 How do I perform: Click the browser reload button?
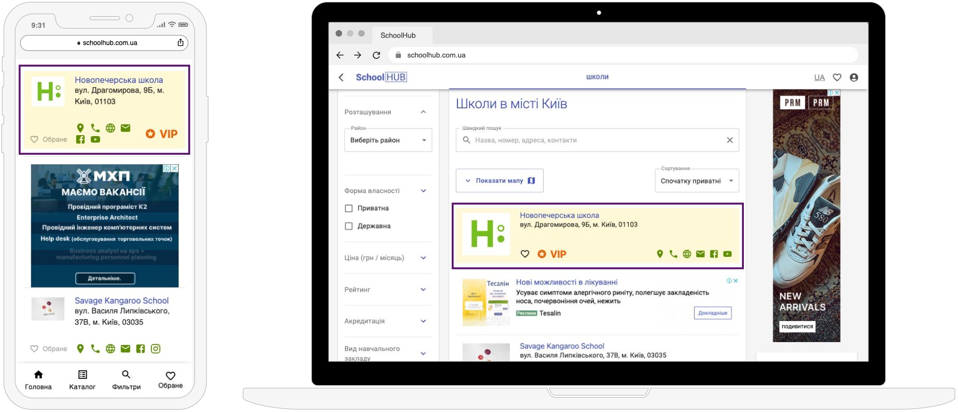[376, 55]
